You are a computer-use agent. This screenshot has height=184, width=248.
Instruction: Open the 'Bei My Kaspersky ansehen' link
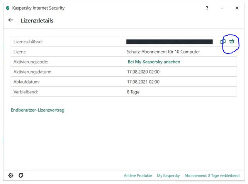(x=154, y=62)
